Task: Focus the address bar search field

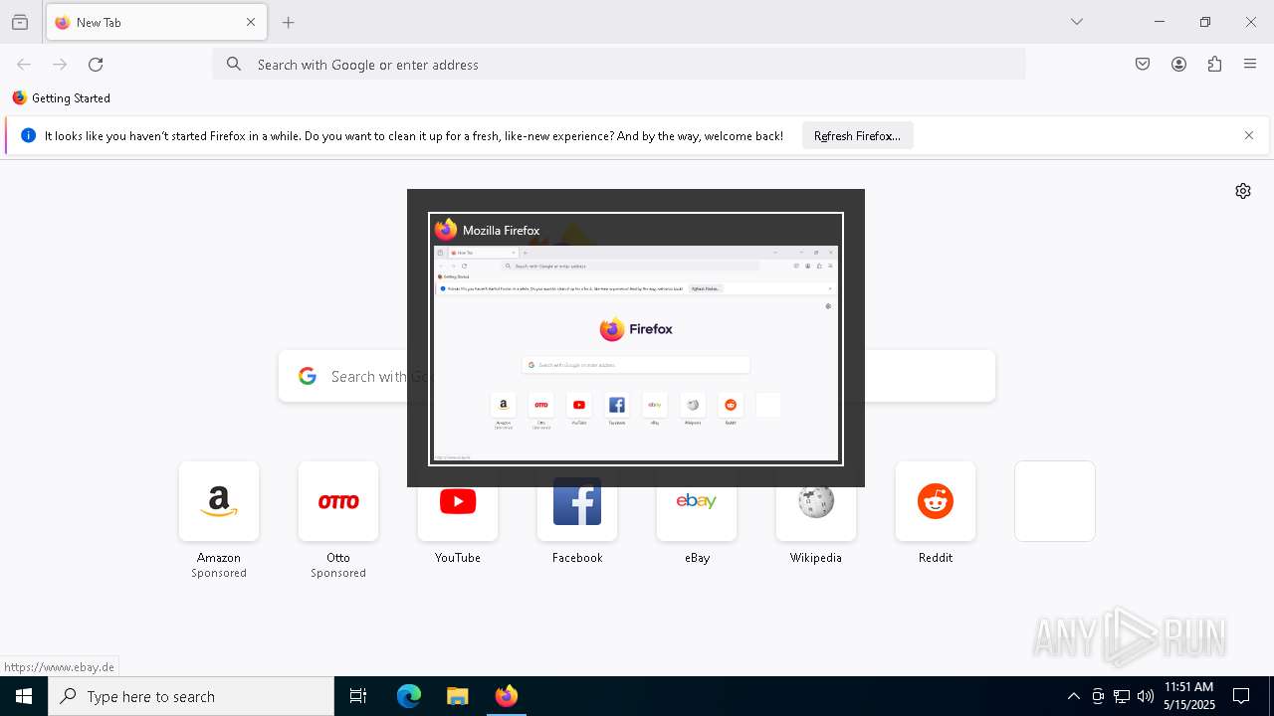Action: [619, 65]
